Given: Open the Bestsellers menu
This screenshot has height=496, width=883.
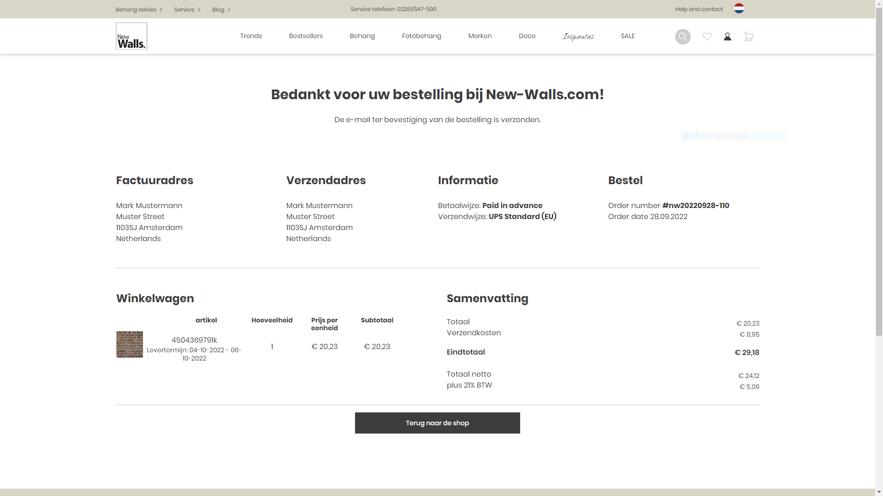Looking at the screenshot, I should pos(305,36).
